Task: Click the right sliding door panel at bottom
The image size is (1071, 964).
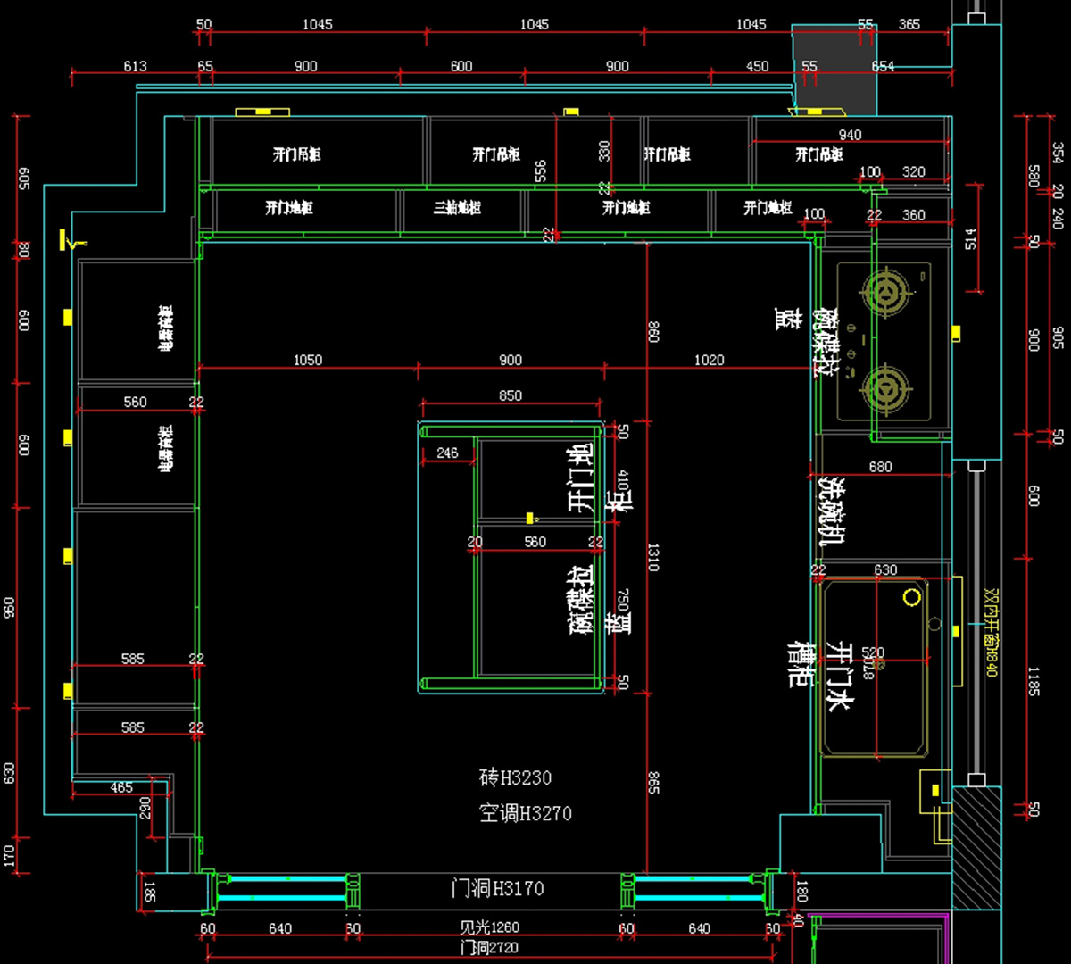Action: (x=698, y=888)
